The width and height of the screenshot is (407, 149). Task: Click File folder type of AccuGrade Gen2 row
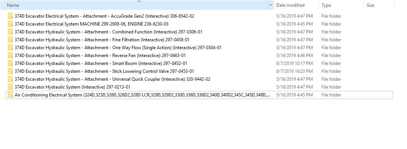coord(331,16)
